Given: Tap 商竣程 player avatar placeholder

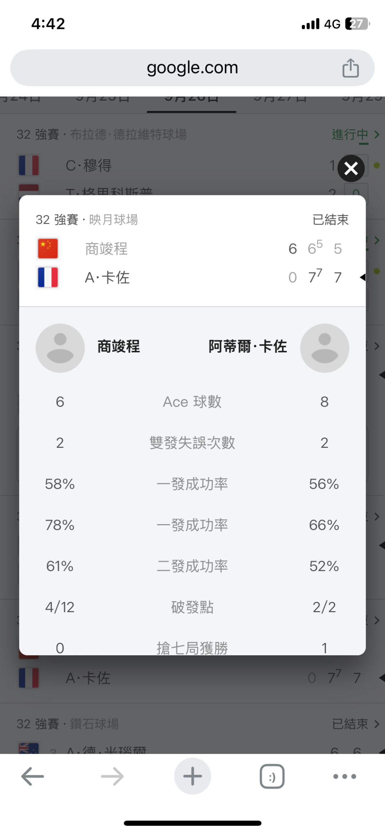Looking at the screenshot, I should point(60,348).
